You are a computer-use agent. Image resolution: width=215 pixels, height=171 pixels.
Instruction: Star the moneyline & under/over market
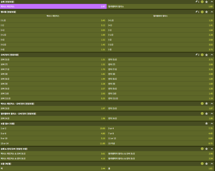pos(206,149)
